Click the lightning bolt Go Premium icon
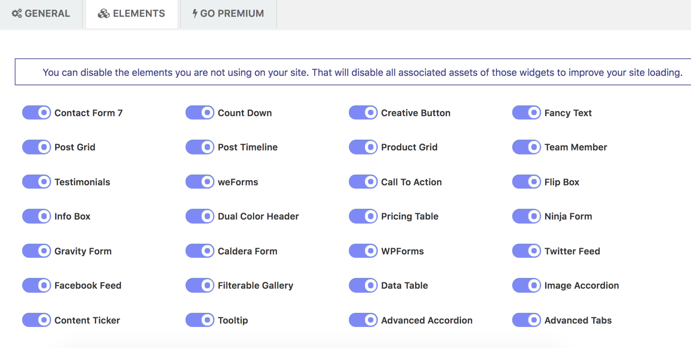Image resolution: width=691 pixels, height=348 pixels. coord(195,13)
